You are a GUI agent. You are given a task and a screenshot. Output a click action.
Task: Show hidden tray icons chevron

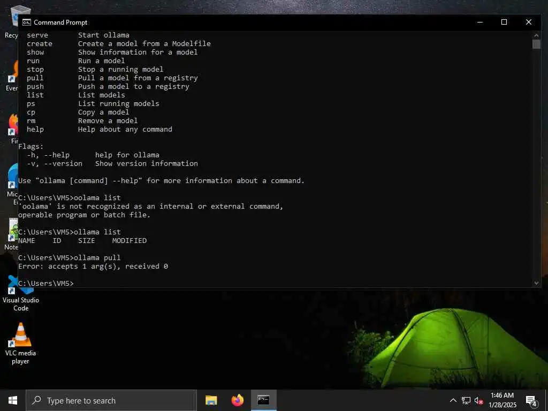pyautogui.click(x=453, y=400)
